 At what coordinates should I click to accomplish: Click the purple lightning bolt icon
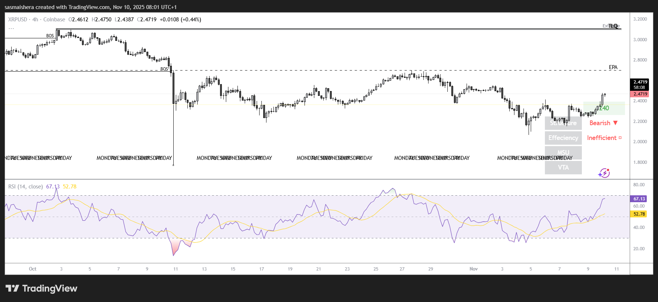point(604,173)
